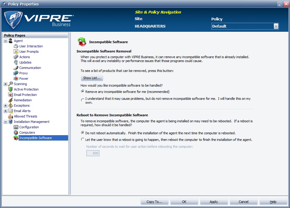Click the Agent node icon

pyautogui.click(x=11, y=41)
